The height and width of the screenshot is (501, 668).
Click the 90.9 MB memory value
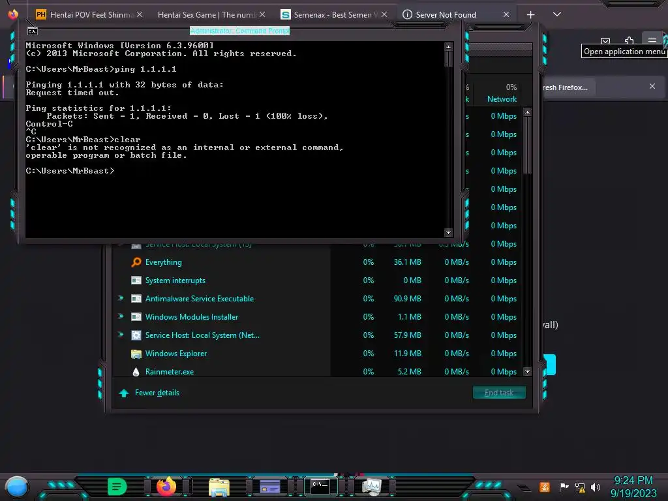(407, 299)
